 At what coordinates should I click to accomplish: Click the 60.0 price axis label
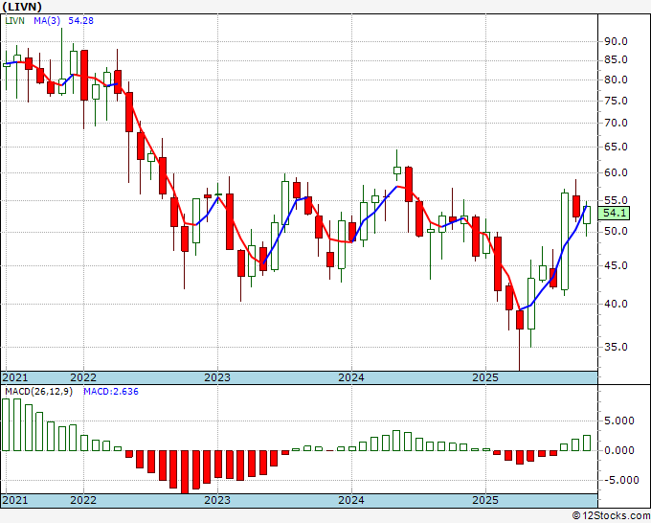click(616, 172)
